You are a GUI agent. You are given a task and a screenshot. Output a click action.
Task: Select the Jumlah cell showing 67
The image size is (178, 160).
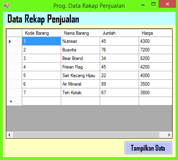pos(119,93)
